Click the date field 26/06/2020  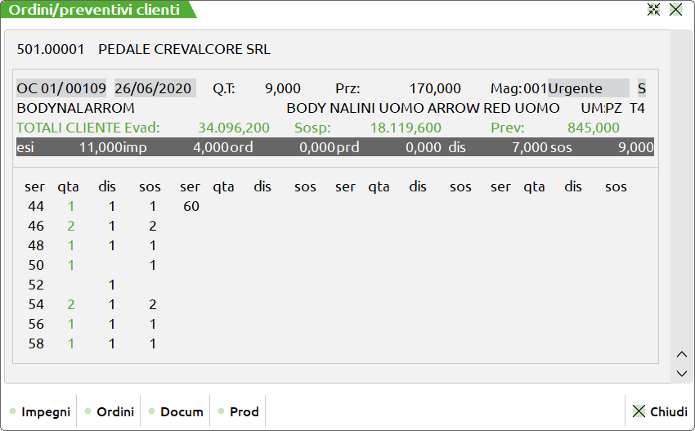point(153,88)
